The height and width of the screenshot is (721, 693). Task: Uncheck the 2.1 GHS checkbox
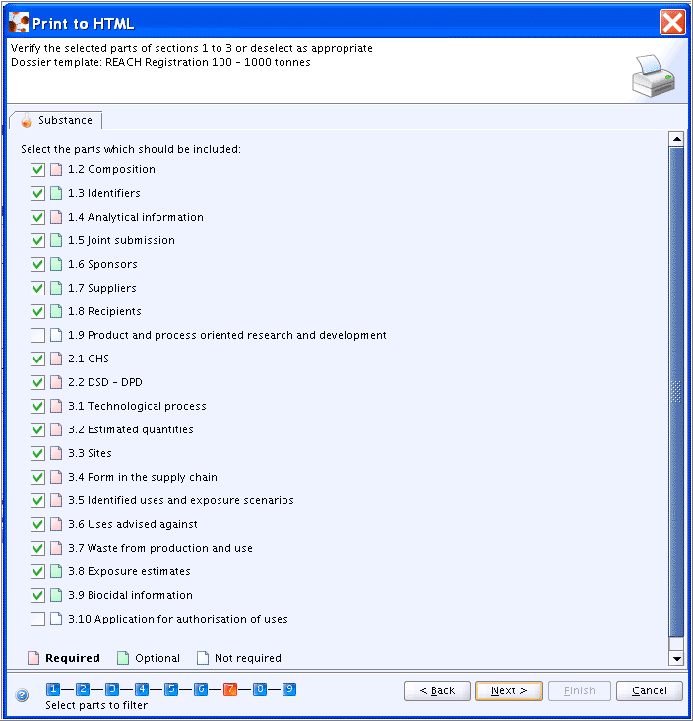[x=37, y=359]
